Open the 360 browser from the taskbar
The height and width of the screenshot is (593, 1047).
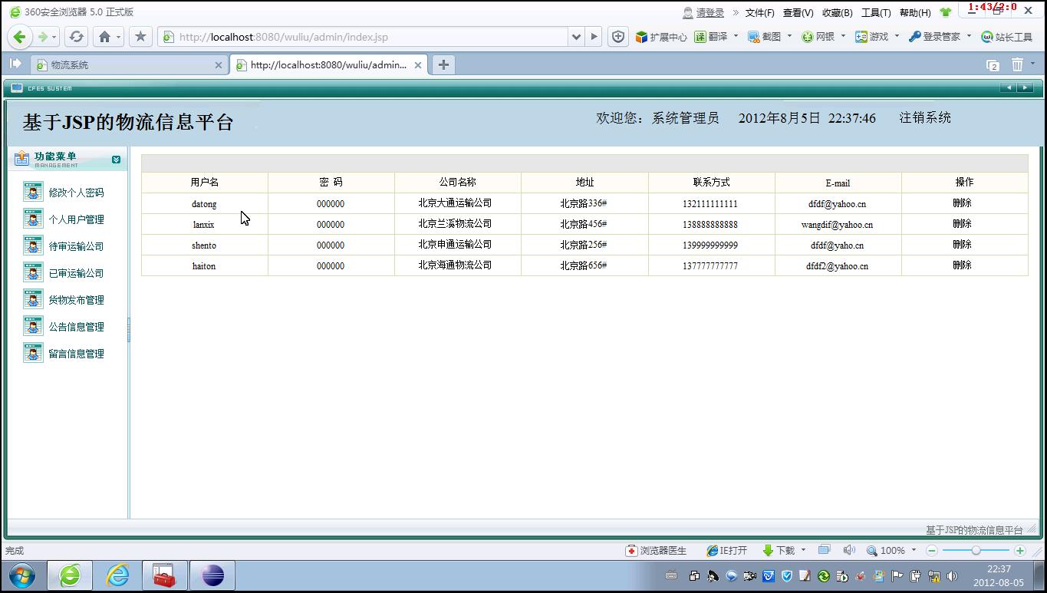coord(70,575)
